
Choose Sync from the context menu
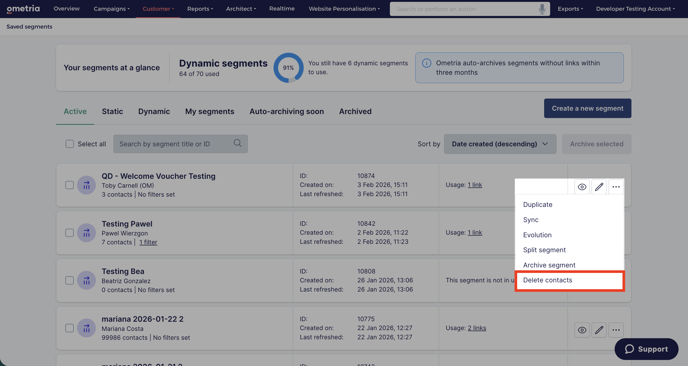click(x=569, y=220)
